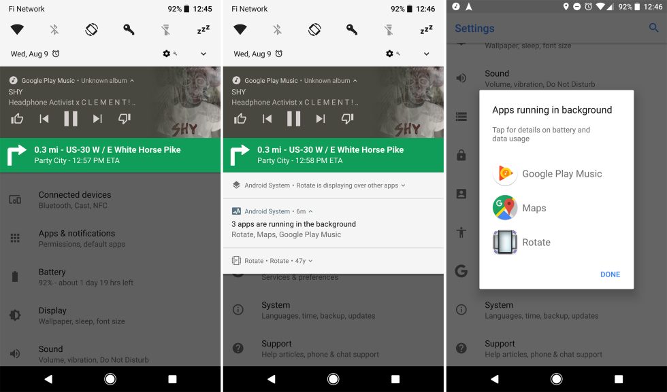
Task: Search settings with the magnifier icon
Action: click(653, 28)
